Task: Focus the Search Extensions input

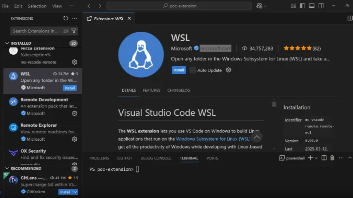Action: click(x=37, y=31)
